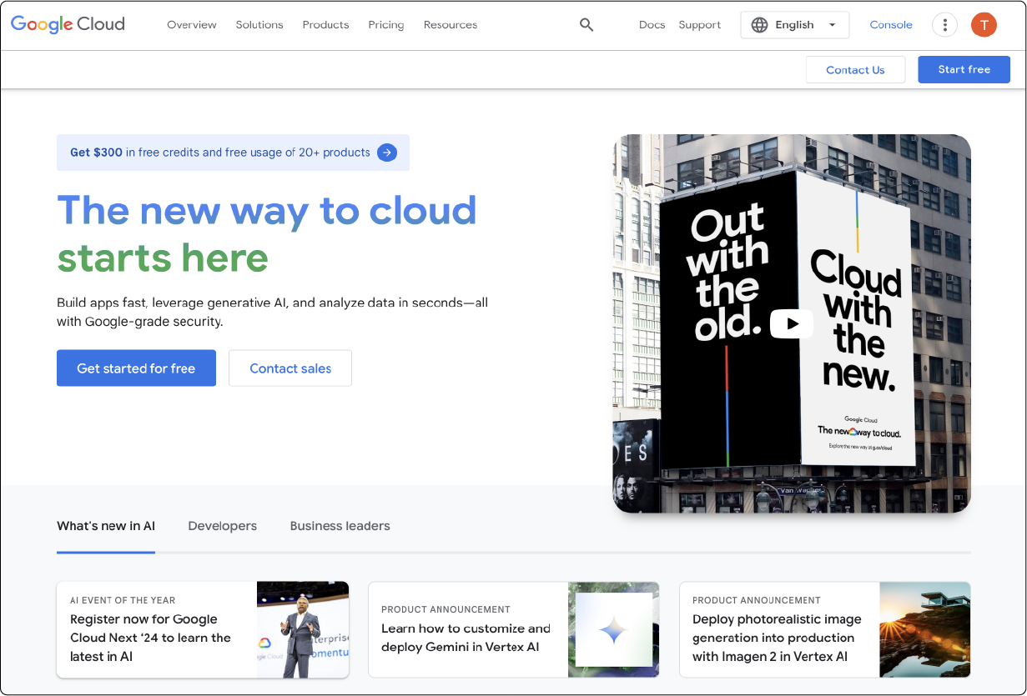Open the user avatar T account menu
Screen dimensions: 1027x696
984,25
